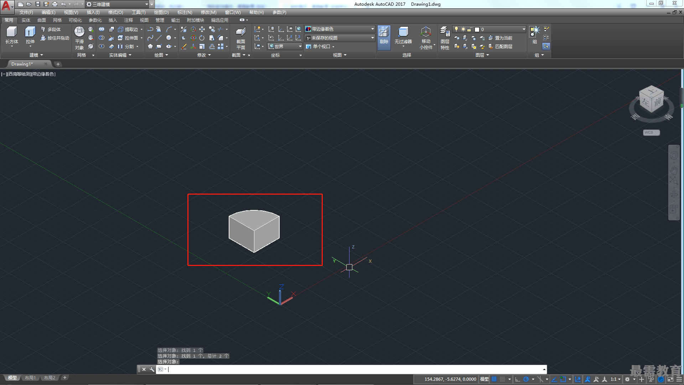
Task: Expand the Modify (修改) panel
Action: (x=204, y=55)
